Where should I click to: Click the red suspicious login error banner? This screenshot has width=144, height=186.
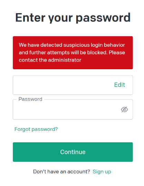(x=73, y=53)
